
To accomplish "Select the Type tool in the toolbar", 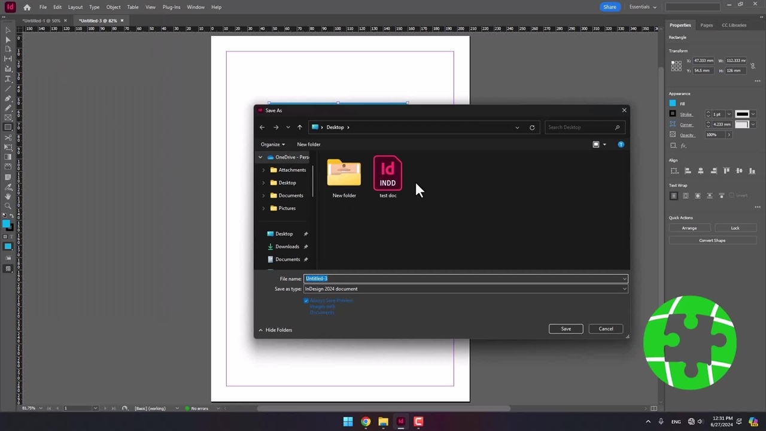I will tap(8, 78).
